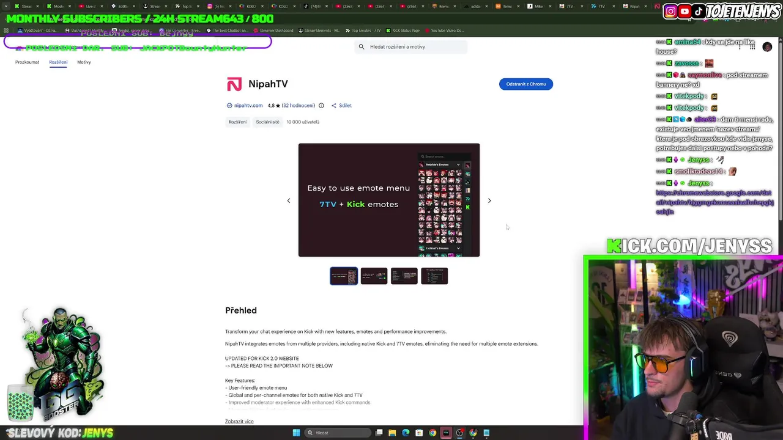Click the Přehled heading
Viewport: 783px width, 440px height.
(x=241, y=310)
